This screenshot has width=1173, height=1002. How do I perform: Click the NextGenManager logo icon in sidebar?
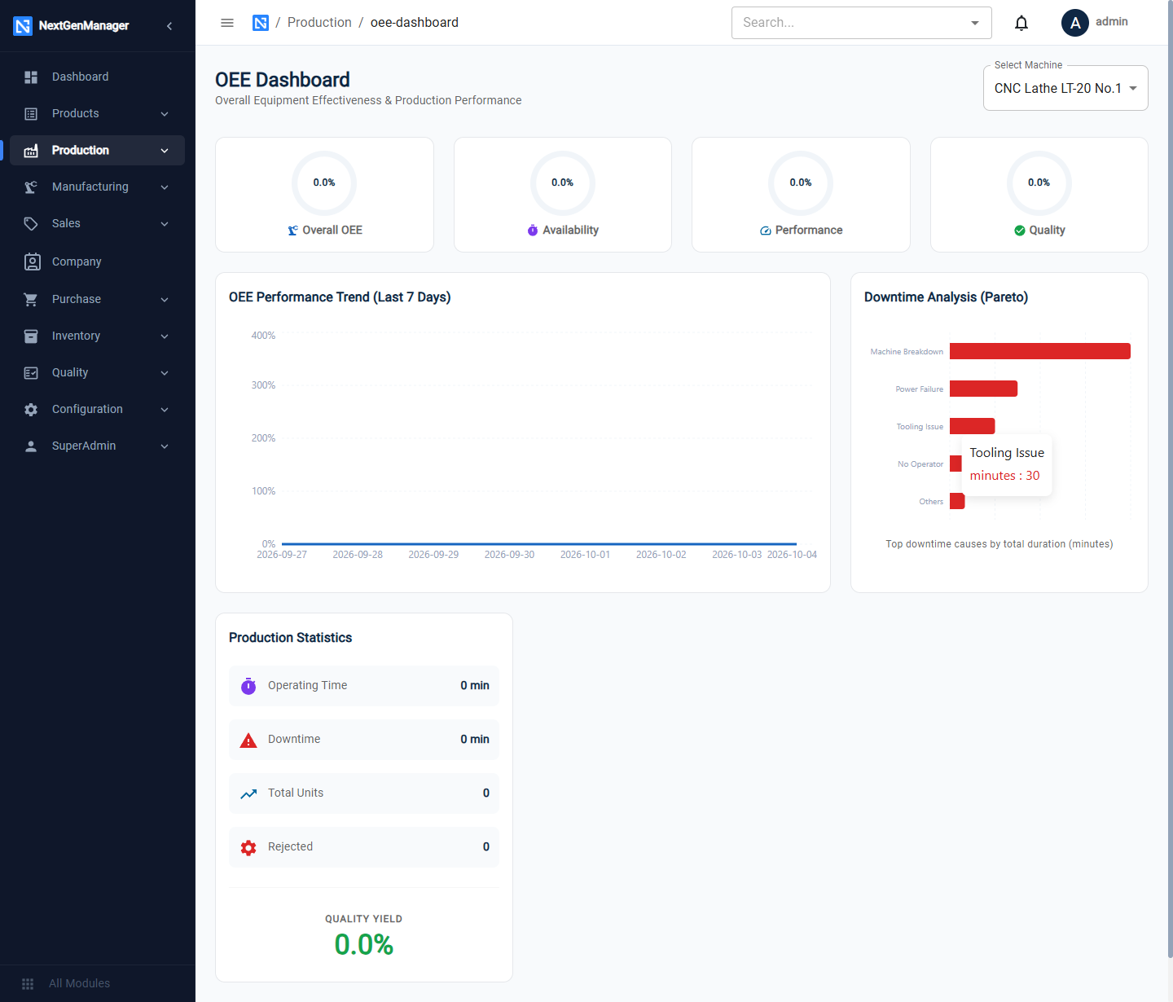point(23,26)
